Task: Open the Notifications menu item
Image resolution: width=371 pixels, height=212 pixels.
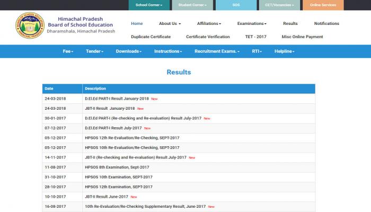Action: pyautogui.click(x=326, y=23)
